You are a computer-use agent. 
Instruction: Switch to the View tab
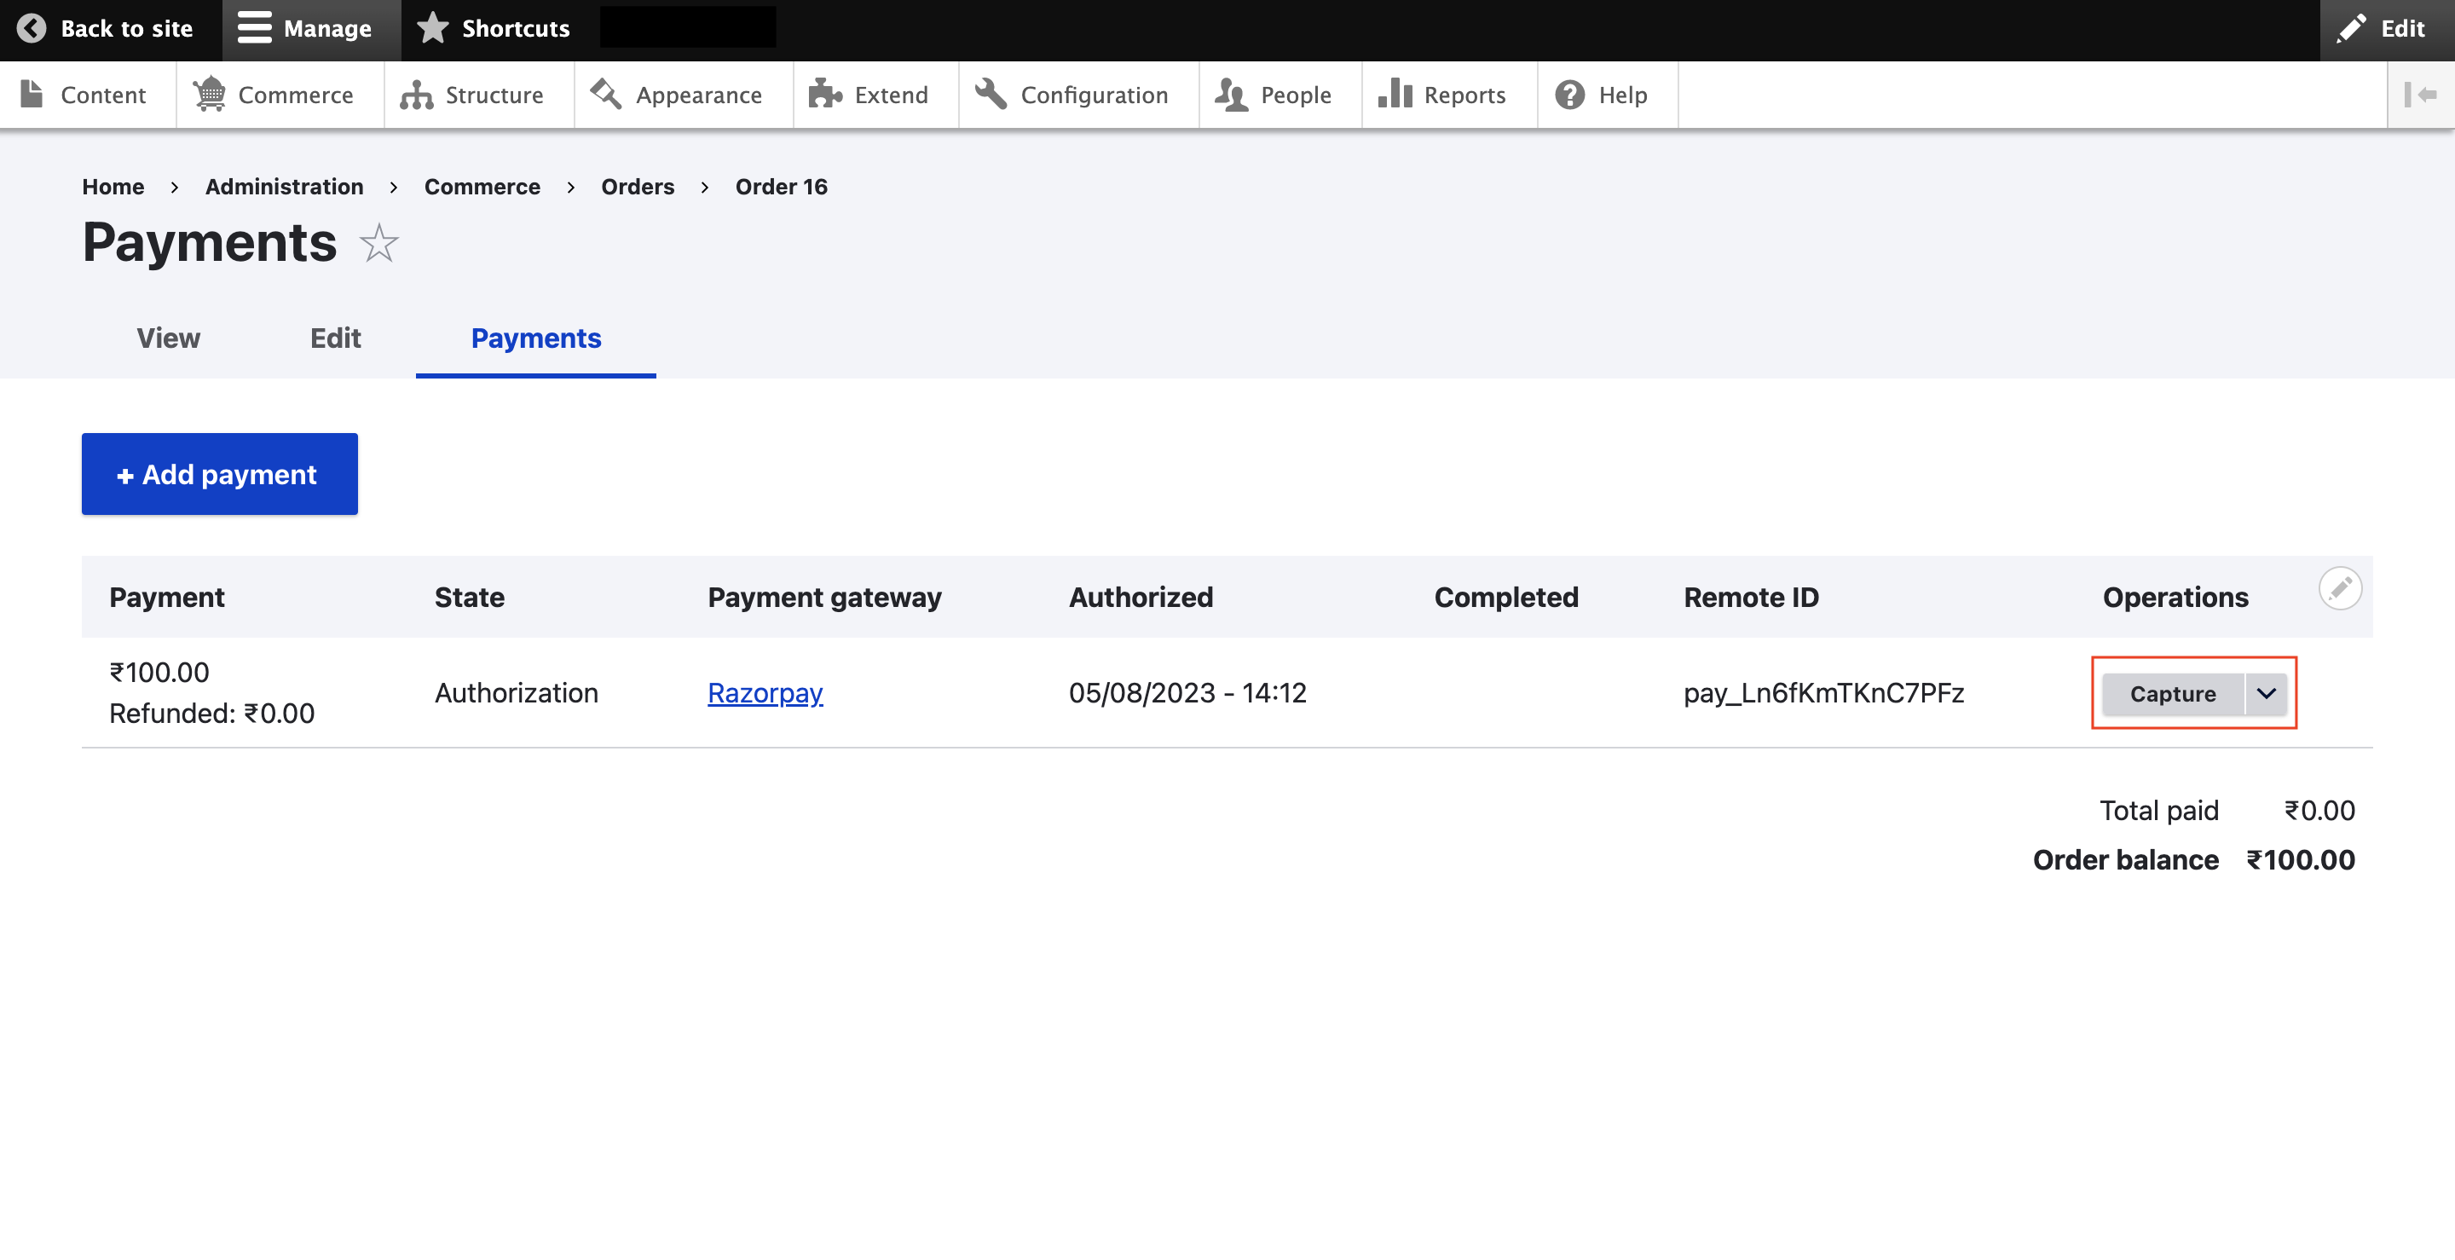(x=167, y=338)
